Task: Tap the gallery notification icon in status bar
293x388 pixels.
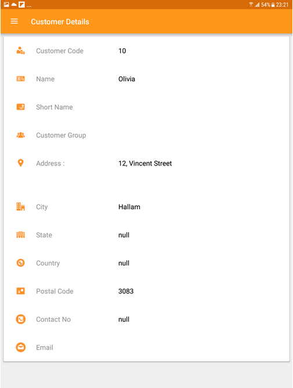Action: pos(6,5)
